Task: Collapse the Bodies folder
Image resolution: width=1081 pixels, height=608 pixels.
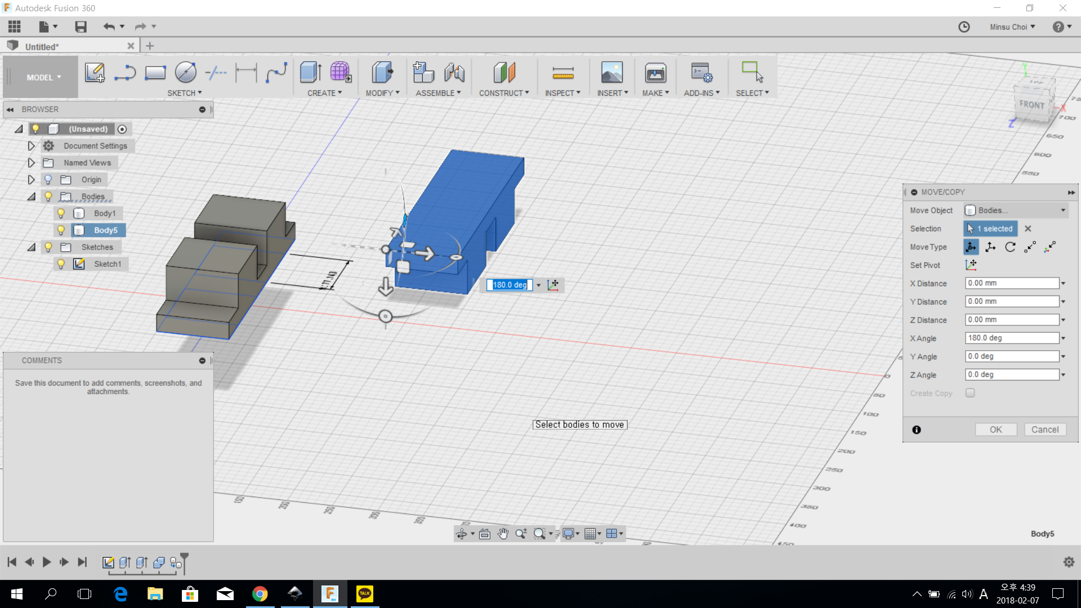Action: [31, 196]
